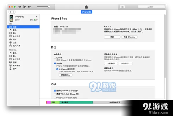Click the 更新 button
The width and height of the screenshot is (173, 116).
click(112, 37)
